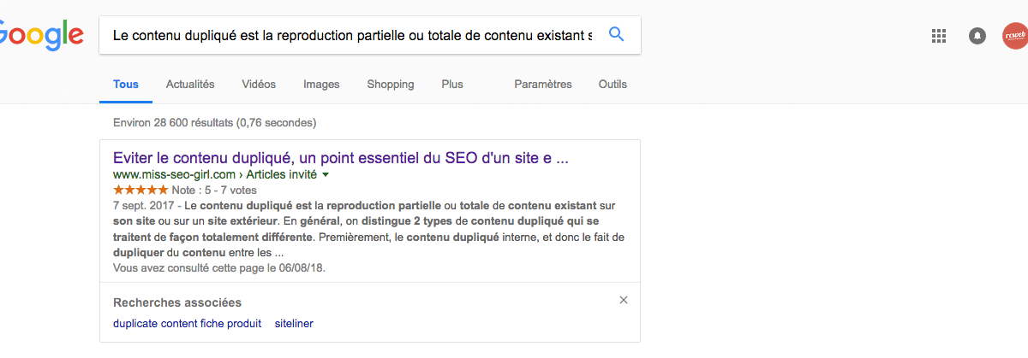This screenshot has height=358, width=1028.
Task: Select the Tous tab
Action: tap(126, 85)
